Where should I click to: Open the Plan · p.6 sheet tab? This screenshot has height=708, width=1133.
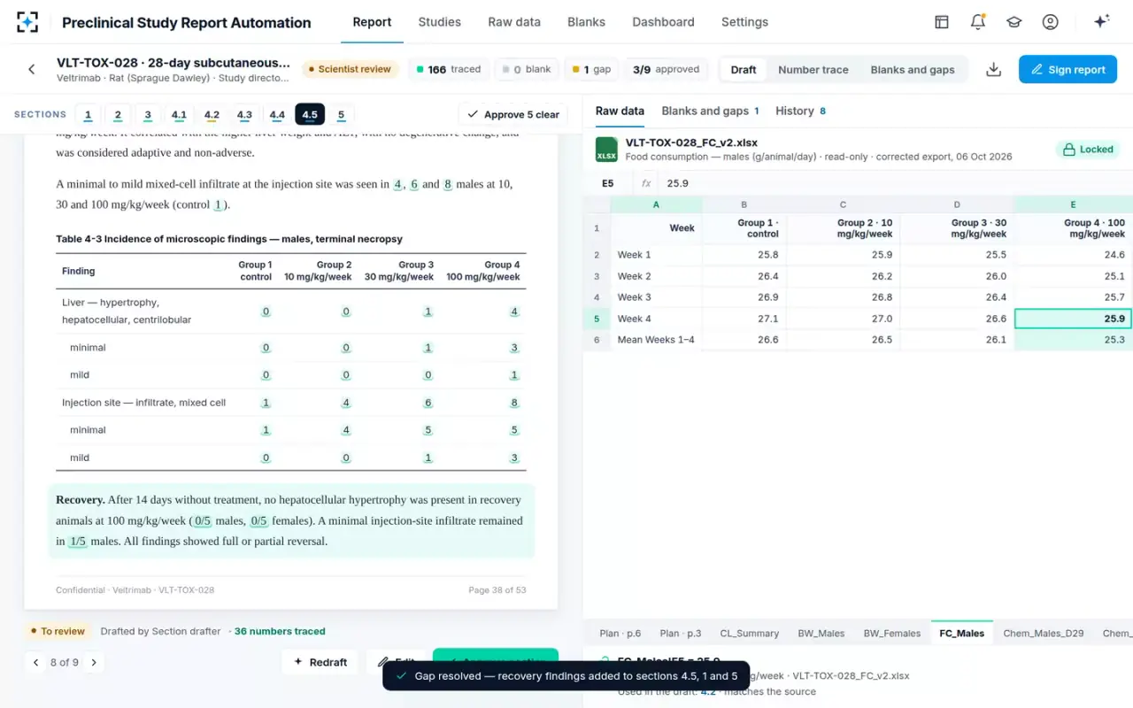(620, 633)
